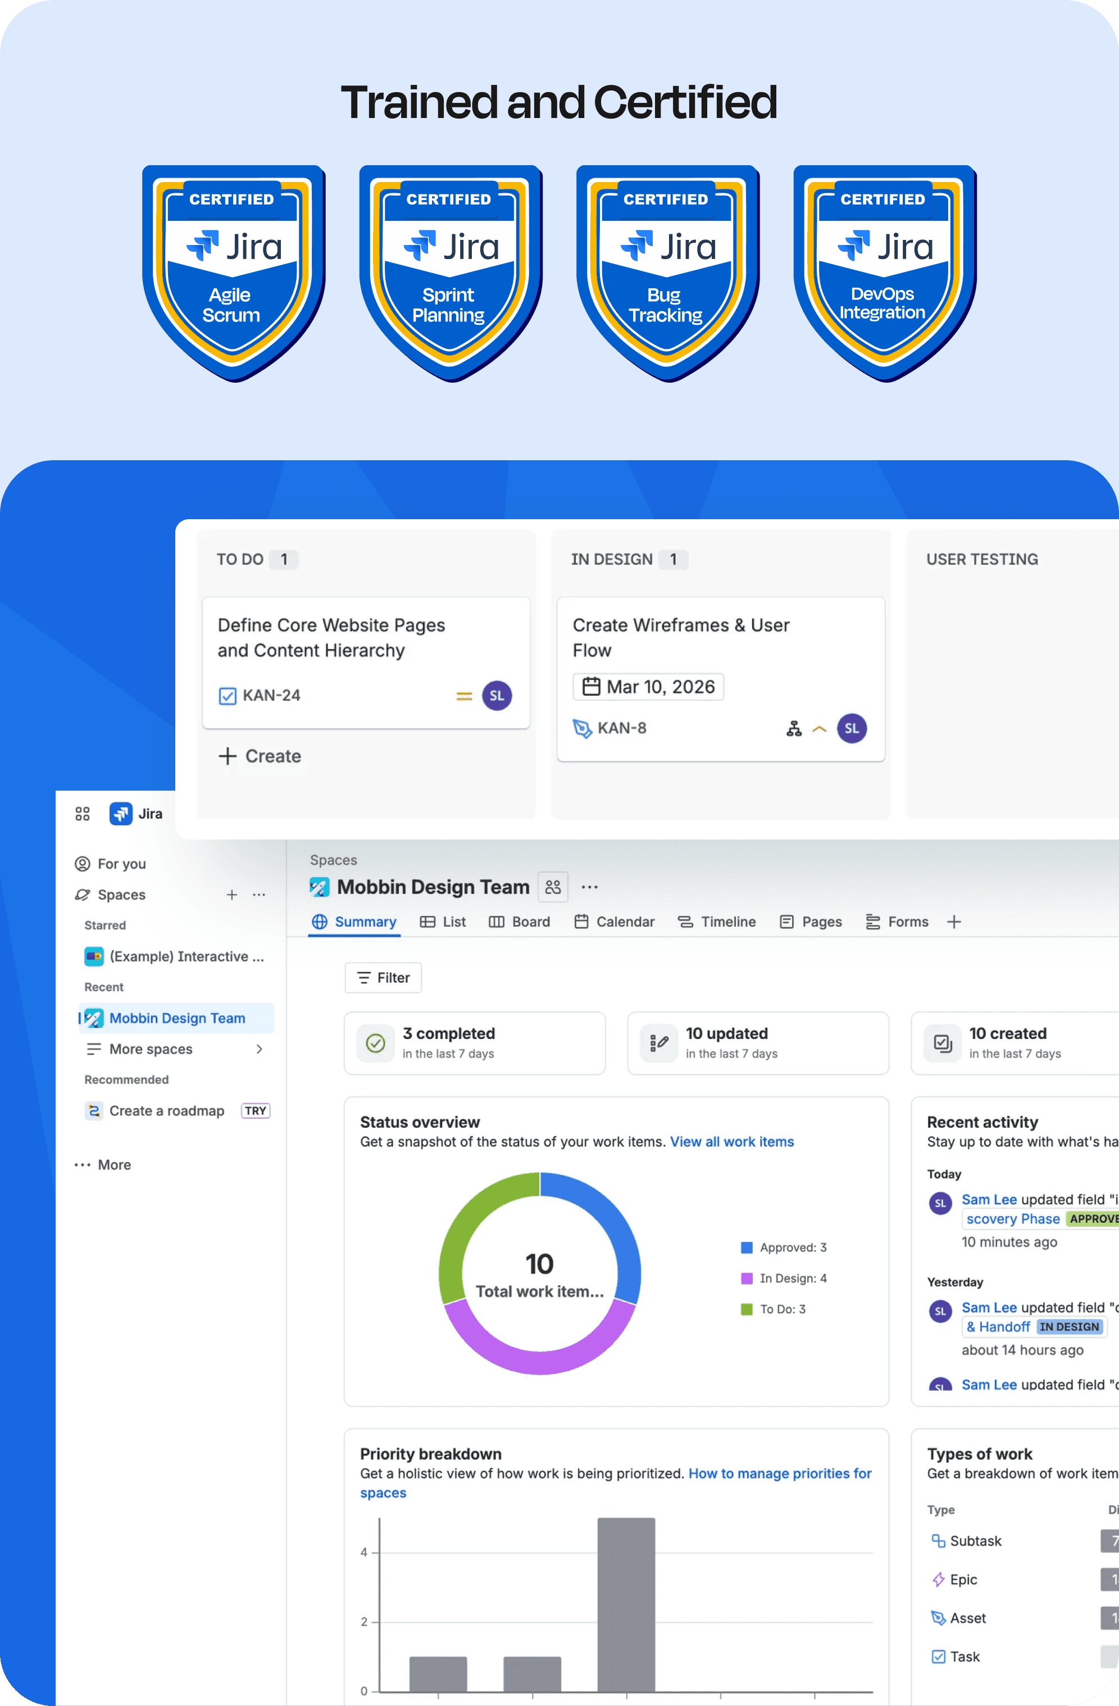The height and width of the screenshot is (1706, 1119).
Task: Switch to the Board tab
Action: tap(520, 922)
